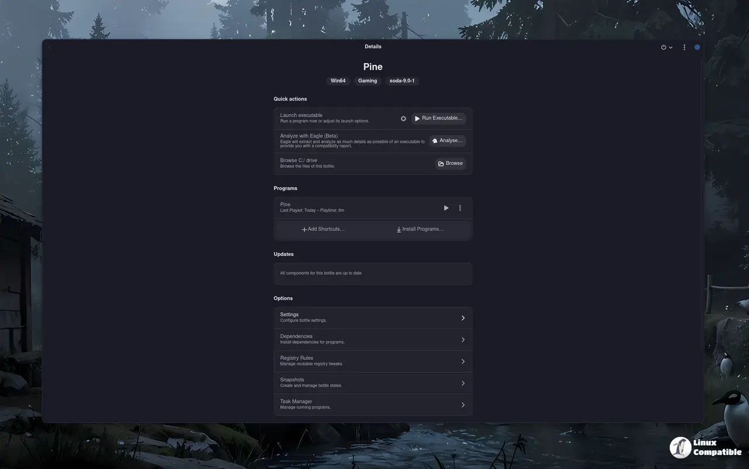Launch Pine with the play icon

coord(446,208)
